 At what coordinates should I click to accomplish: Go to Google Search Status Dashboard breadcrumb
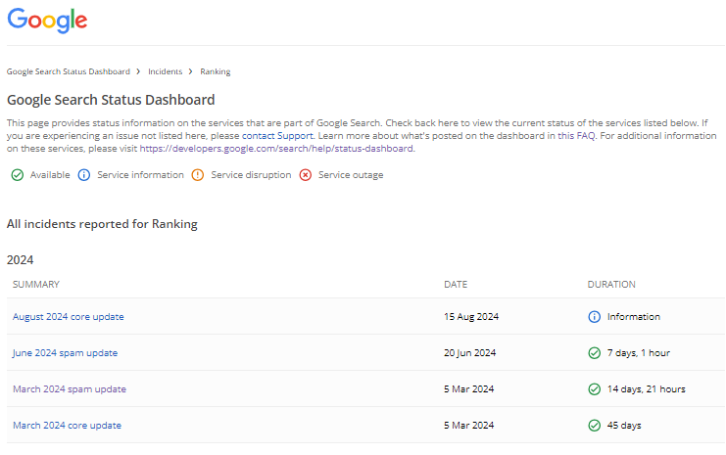pyautogui.click(x=68, y=71)
